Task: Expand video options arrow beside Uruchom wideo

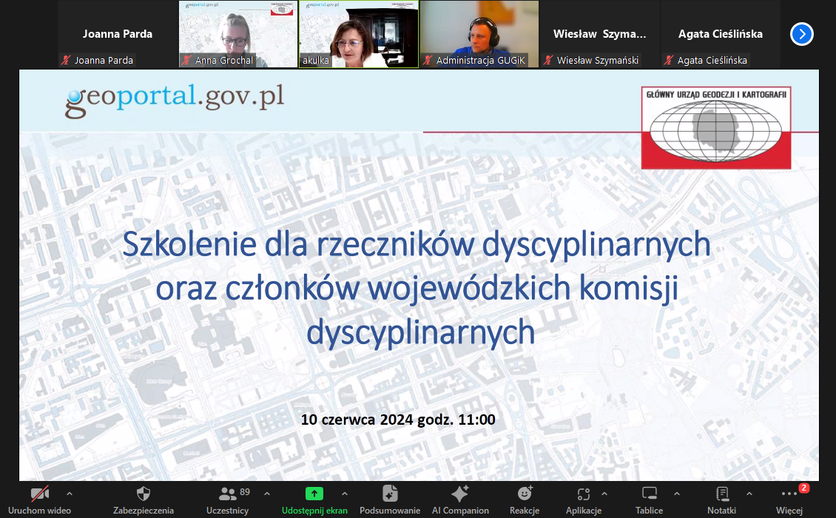Action: coord(70,494)
